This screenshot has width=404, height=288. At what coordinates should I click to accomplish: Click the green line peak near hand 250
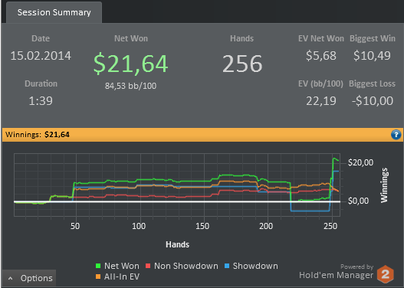334,159
